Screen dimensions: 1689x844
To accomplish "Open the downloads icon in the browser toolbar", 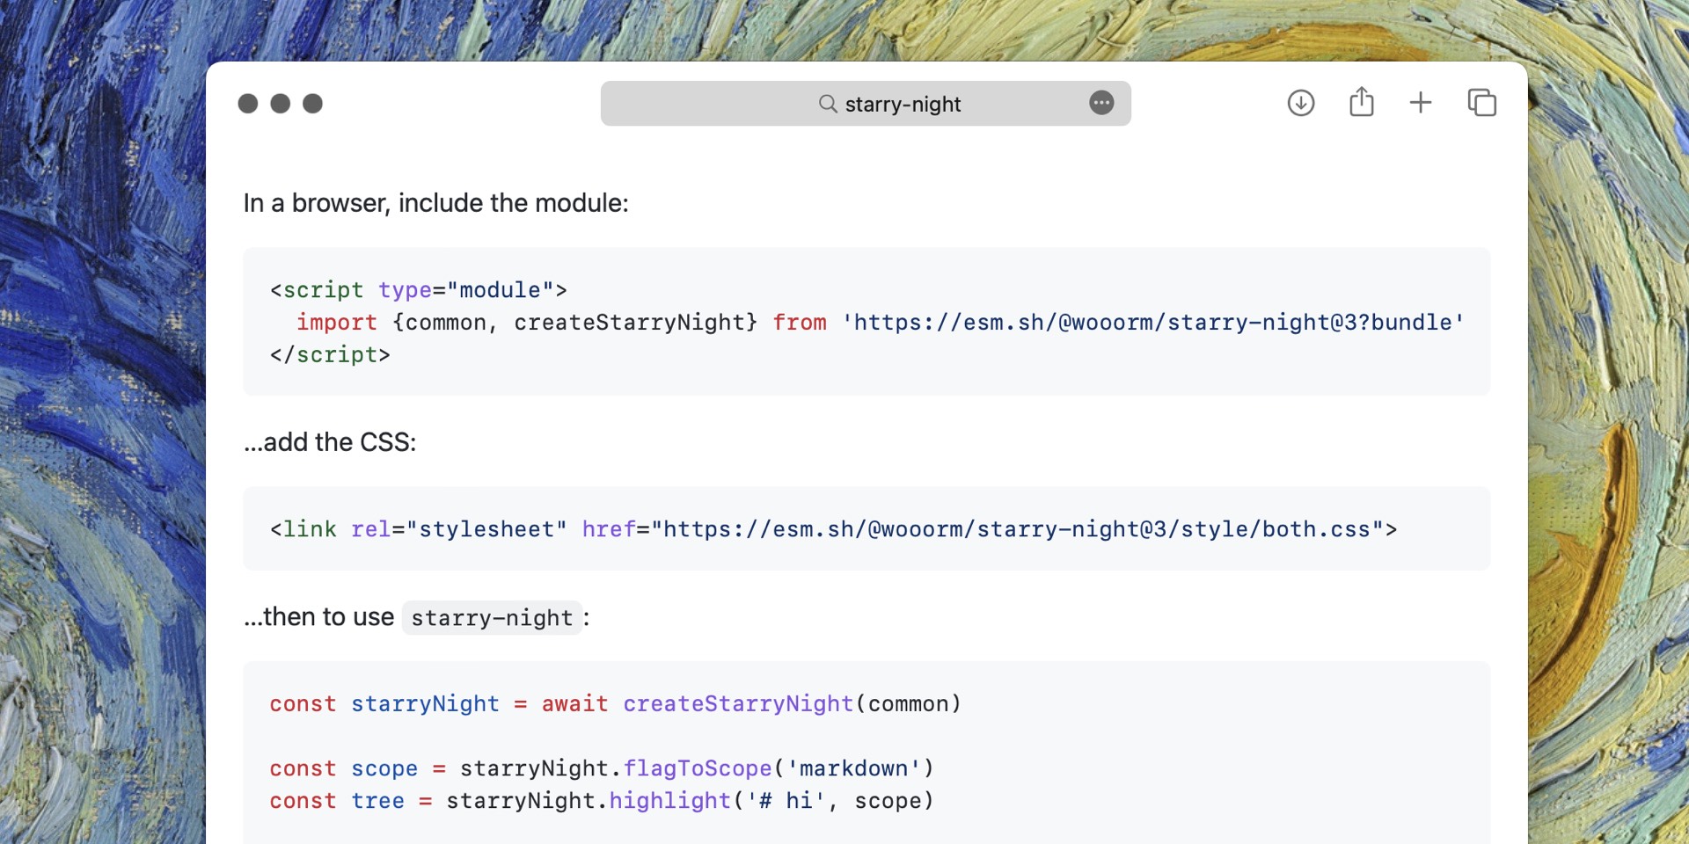I will pyautogui.click(x=1300, y=103).
